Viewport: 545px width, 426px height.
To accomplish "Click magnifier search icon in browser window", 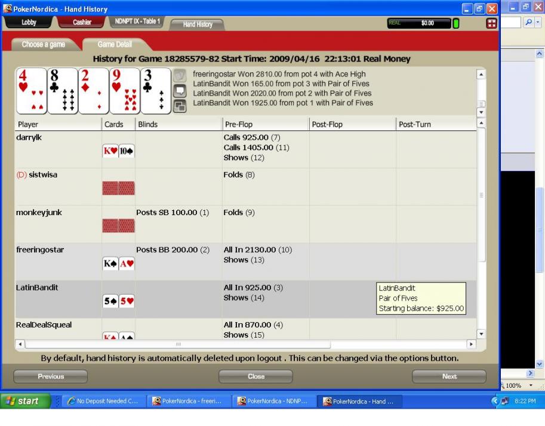I will (528, 22).
